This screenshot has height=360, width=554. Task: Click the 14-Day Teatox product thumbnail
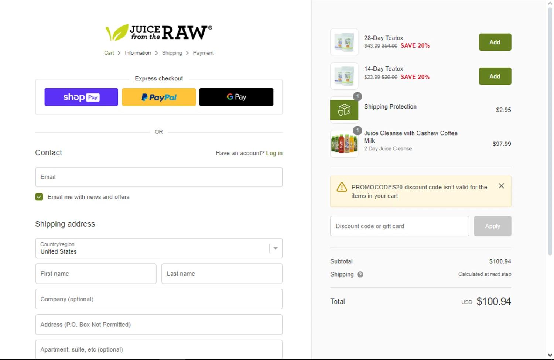pyautogui.click(x=344, y=76)
